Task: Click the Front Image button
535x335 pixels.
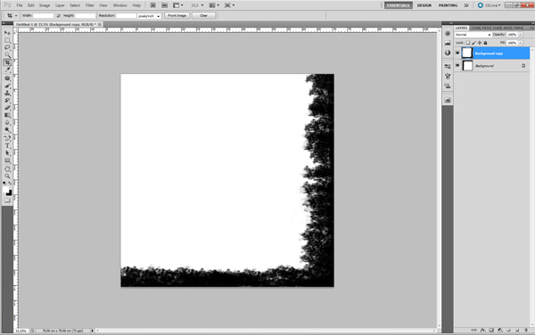Action: point(177,16)
